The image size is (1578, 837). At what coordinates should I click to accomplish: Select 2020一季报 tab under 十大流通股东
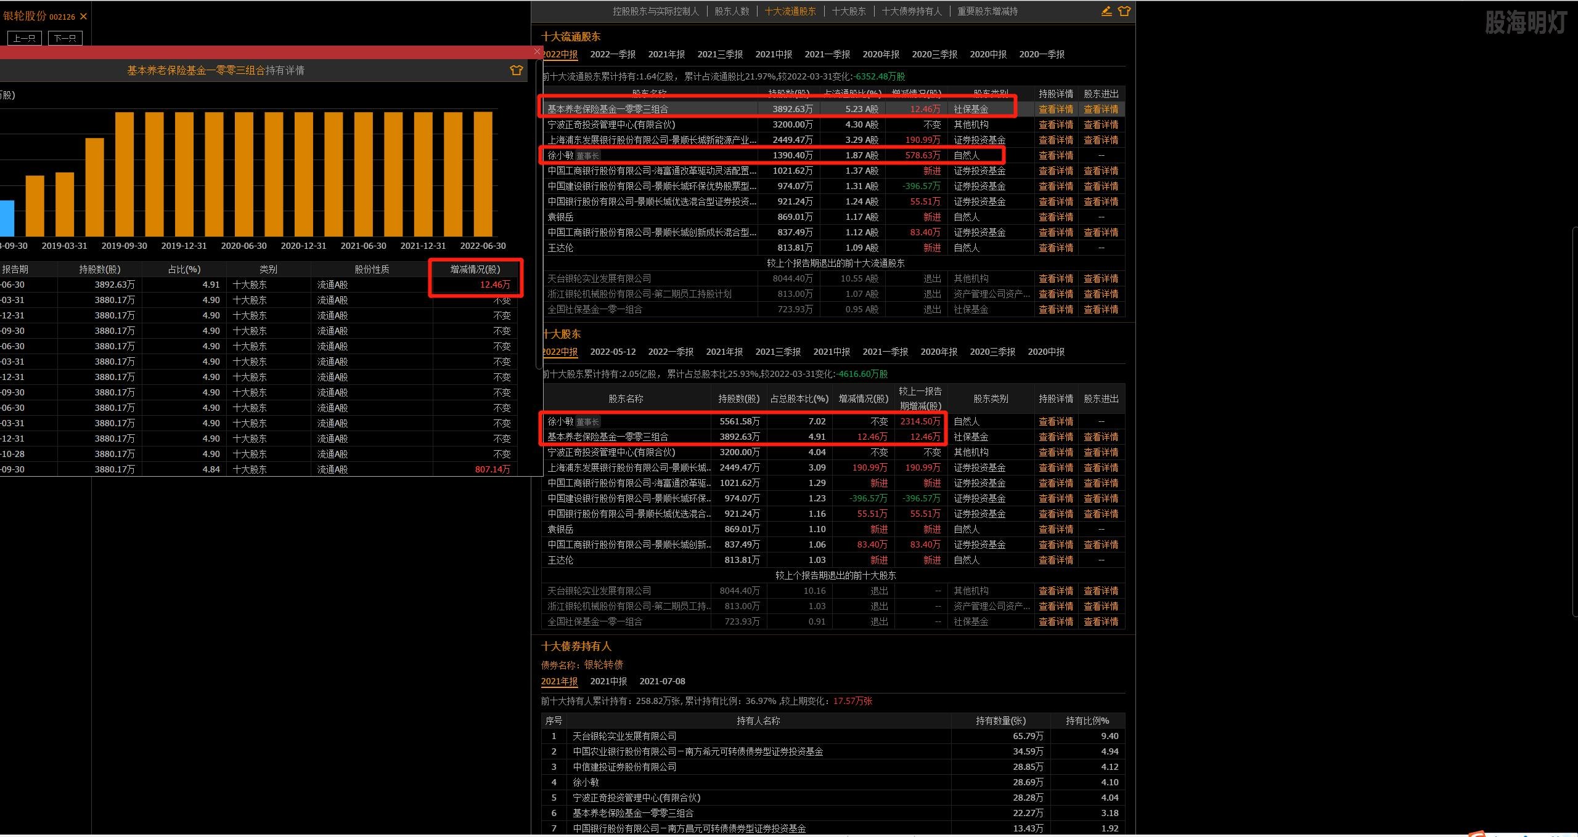tap(1042, 54)
